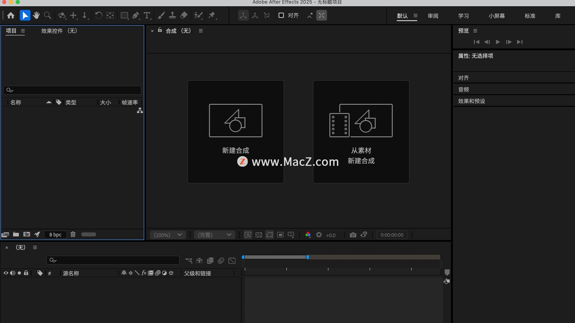Select the Brush tool
The image size is (575, 323).
(161, 16)
